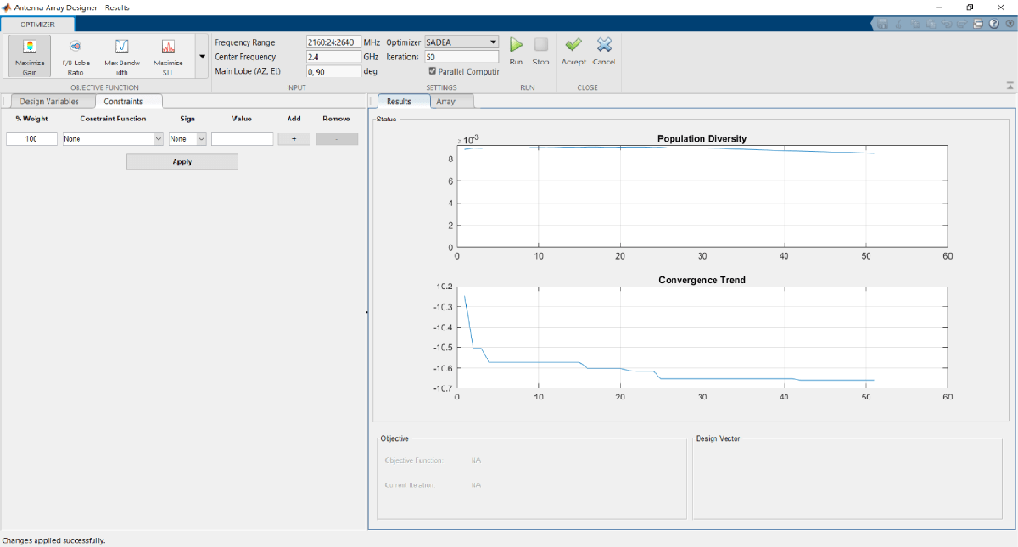Collapse the toolstrip with the arrow icon
1018x547 pixels.
(x=1010, y=86)
